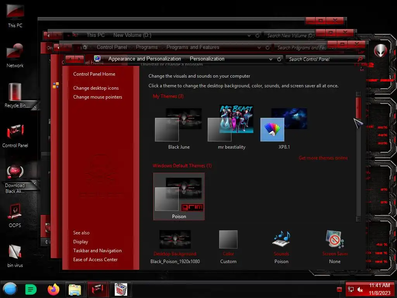Select the Poison default theme

pyautogui.click(x=179, y=196)
